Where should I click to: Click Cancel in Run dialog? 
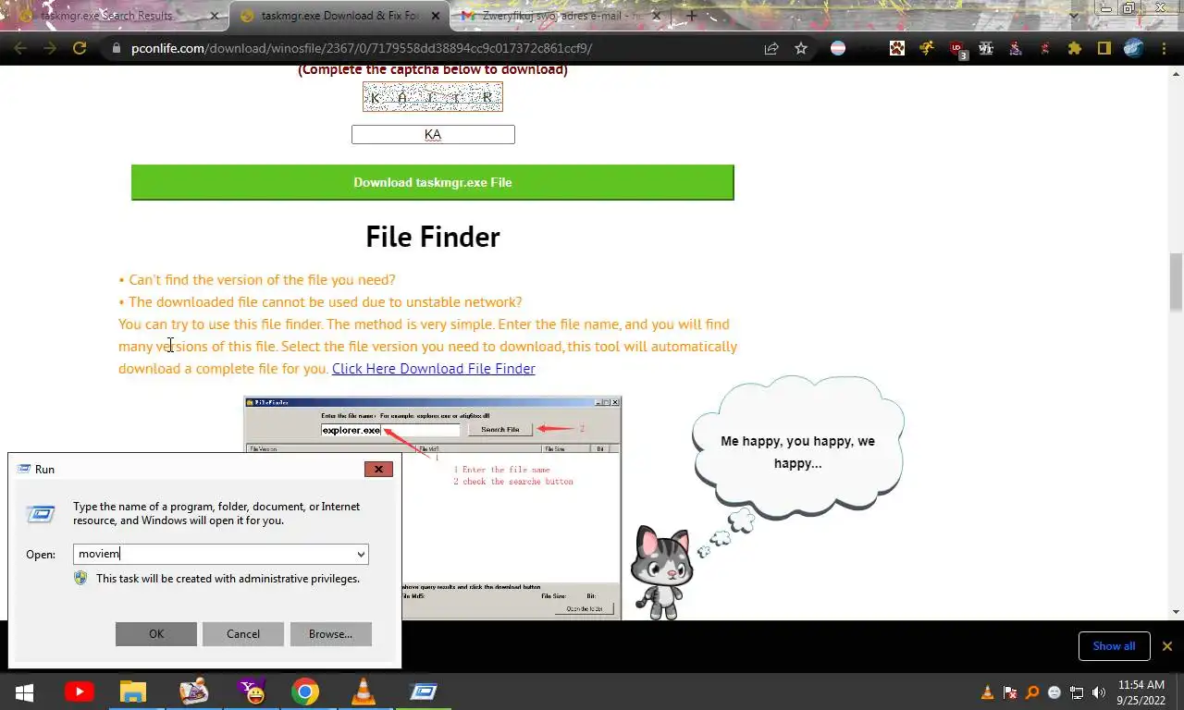pyautogui.click(x=243, y=633)
